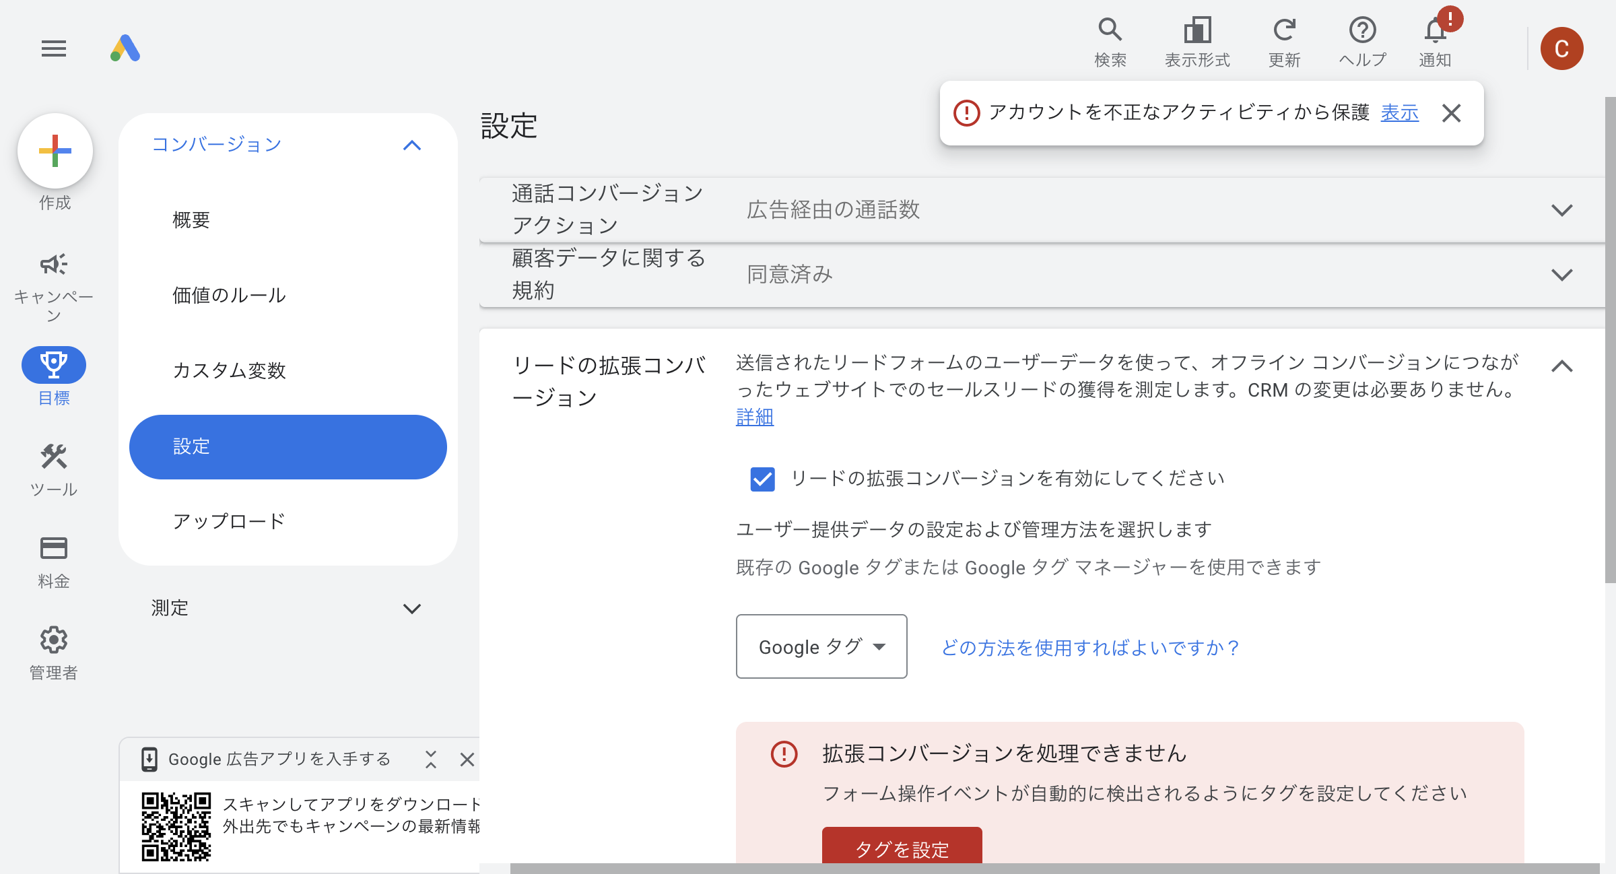Click the vertical page scrollbar
The height and width of the screenshot is (874, 1616).
[1610, 340]
